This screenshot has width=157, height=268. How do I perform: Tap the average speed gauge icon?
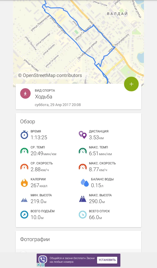point(24,167)
